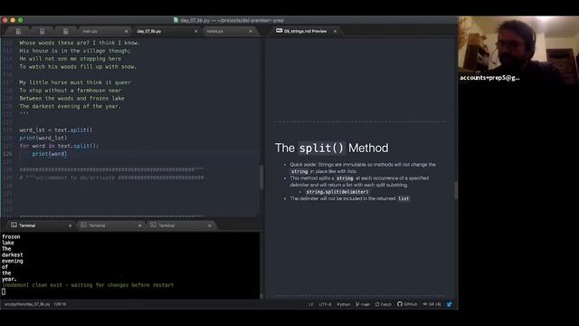The width and height of the screenshot is (579, 326).
Task: Click the 'The split() Method' heading
Action: [332, 148]
